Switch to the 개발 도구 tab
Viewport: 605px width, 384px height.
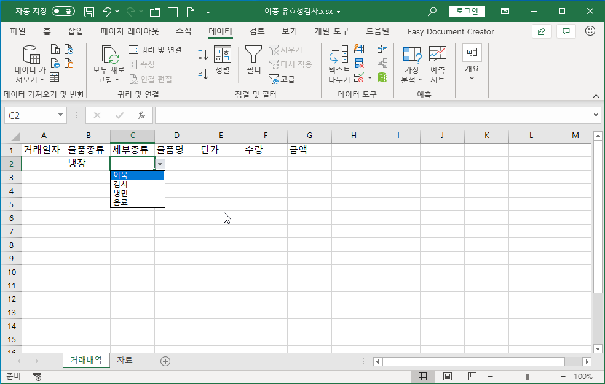click(x=331, y=31)
